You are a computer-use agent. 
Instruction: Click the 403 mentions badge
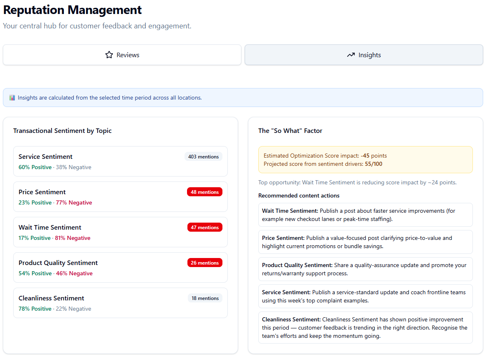click(203, 156)
